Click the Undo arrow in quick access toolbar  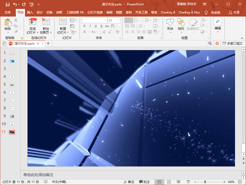[15, 5]
